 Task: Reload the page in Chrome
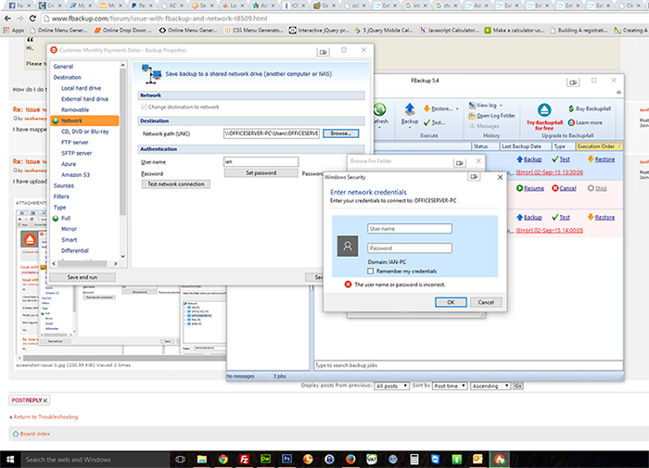[x=32, y=19]
